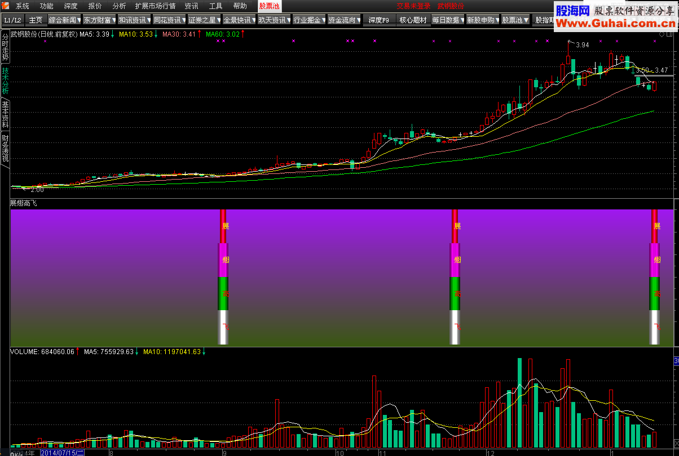Click the month 9 label on time axis
Viewport: 679px width, 456px height.
pyautogui.click(x=224, y=453)
